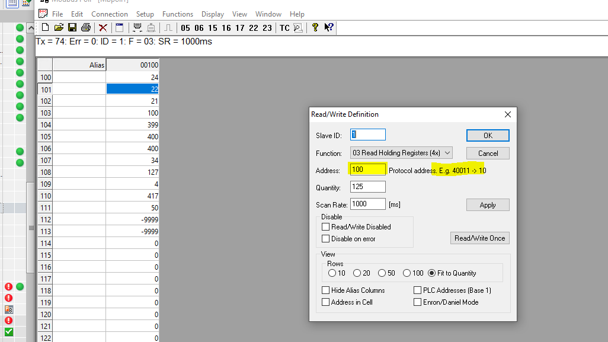Screen dimensions: 608x342
Task: Click the Connect toolbar icon
Action: pyautogui.click(x=137, y=28)
